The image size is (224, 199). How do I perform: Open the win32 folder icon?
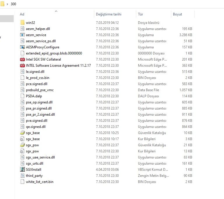(x=22, y=22)
